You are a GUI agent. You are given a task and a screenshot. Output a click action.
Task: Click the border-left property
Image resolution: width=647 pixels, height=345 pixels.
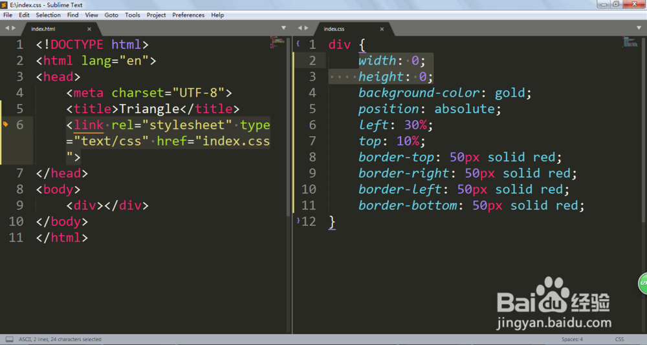tap(400, 189)
